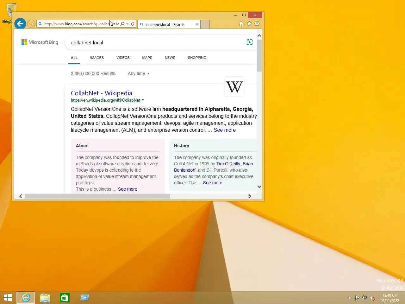Open the browser Home icon

(x=241, y=24)
